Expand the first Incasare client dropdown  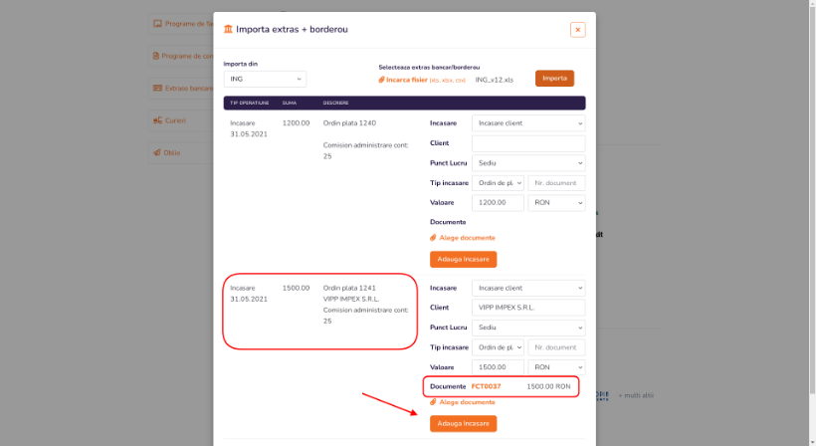coord(527,123)
